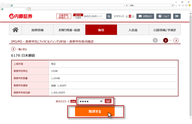Open the お問合せ contact button
Image resolution: width=192 pixels, height=124 pixels.
pos(145,16)
